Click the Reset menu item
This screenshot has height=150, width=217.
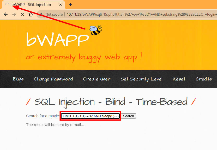179,79
